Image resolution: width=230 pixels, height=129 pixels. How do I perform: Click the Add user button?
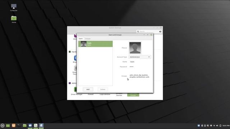(x=88, y=89)
